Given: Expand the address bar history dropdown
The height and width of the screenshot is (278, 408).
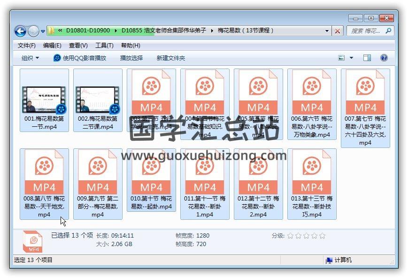Looking at the screenshot, I should 327,31.
